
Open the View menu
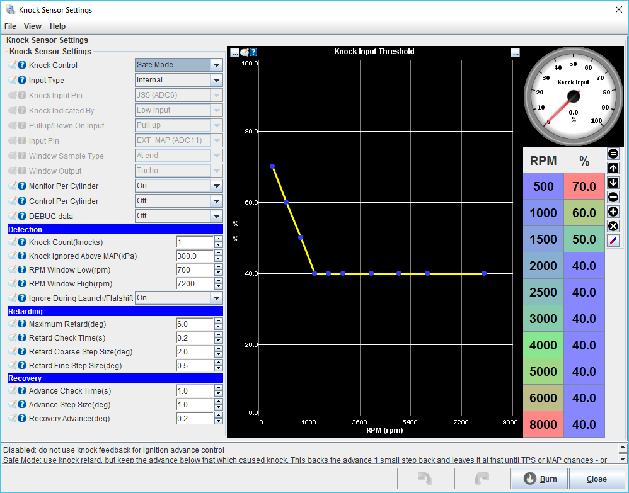point(32,26)
